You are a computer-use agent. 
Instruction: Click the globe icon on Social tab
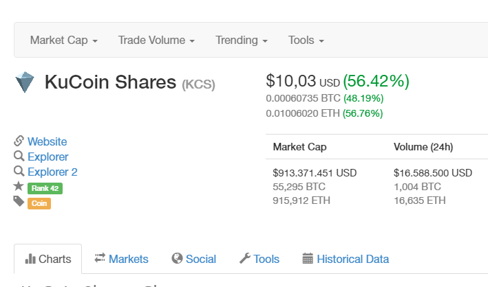(x=177, y=259)
